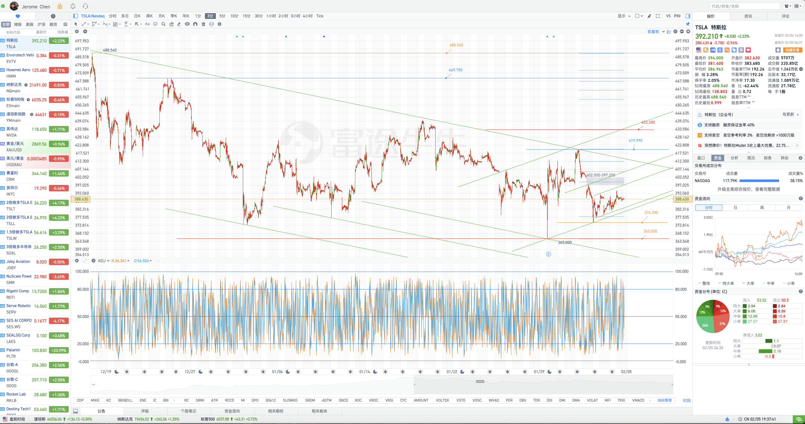Open the chart layout square dropdown

(639, 16)
